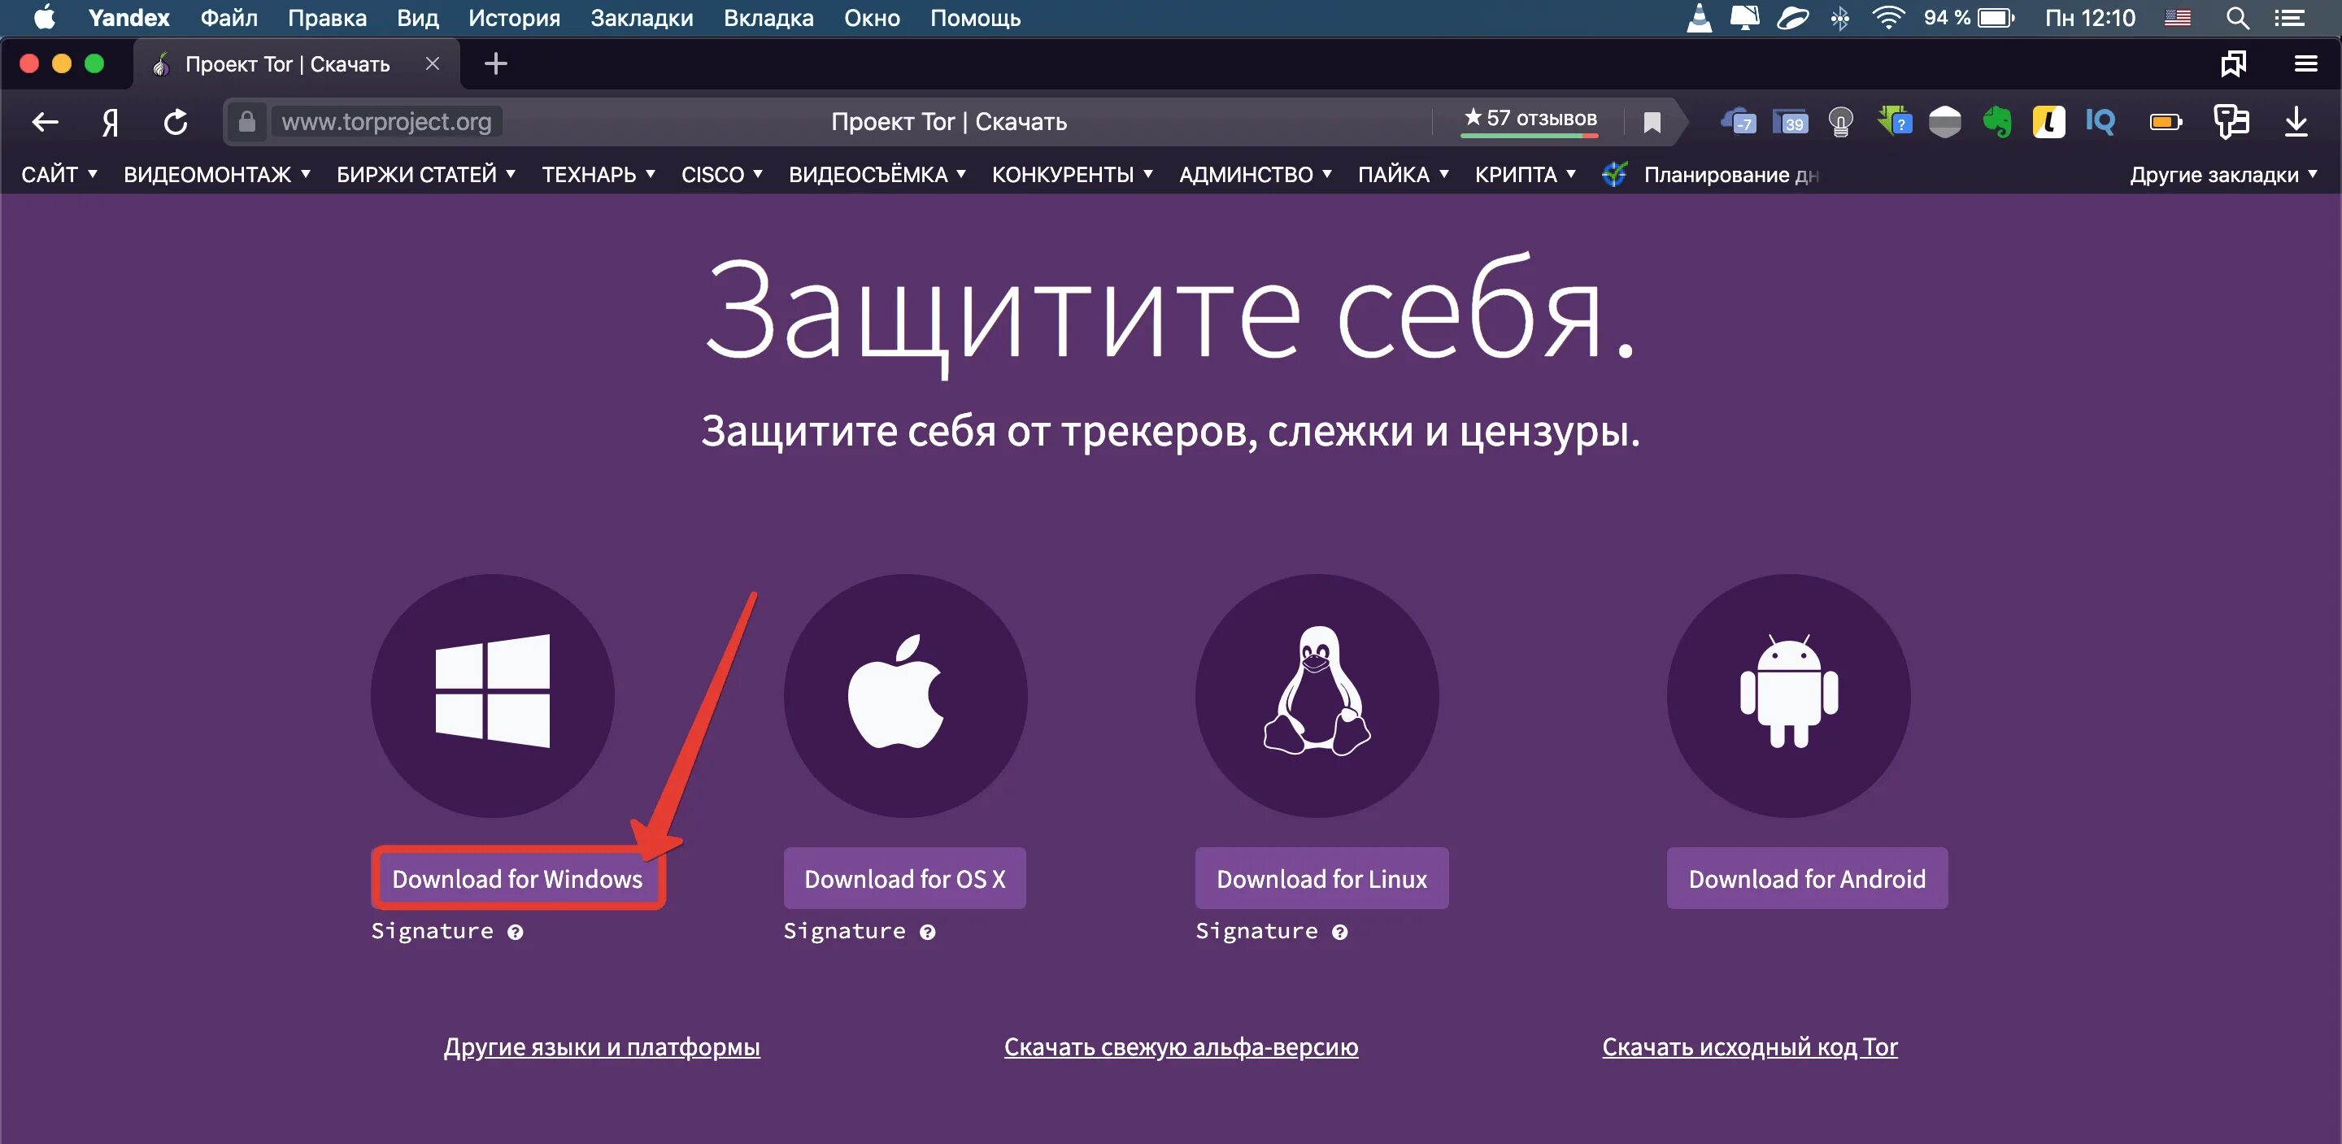Open the Вкладка menu

pyautogui.click(x=768, y=18)
